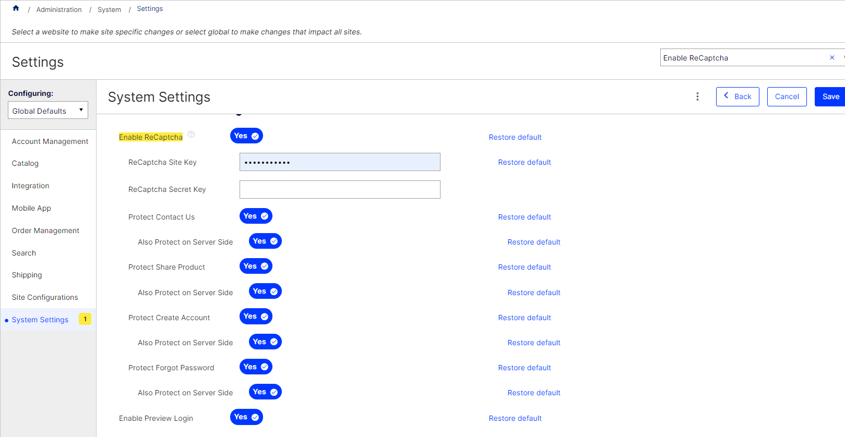The image size is (845, 437).
Task: Save the system settings
Action: point(830,96)
